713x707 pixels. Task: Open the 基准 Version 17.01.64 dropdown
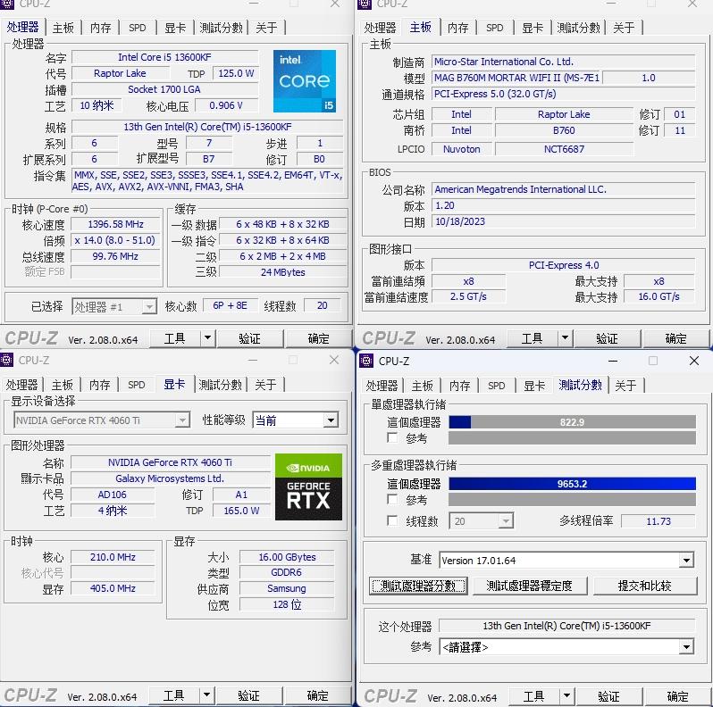tap(685, 561)
